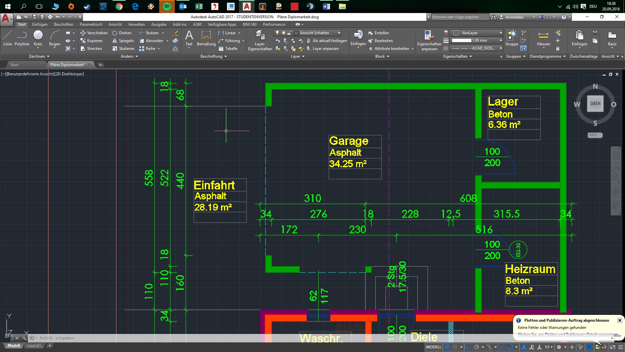Toggle isometric drafting in status bar

click(489, 347)
